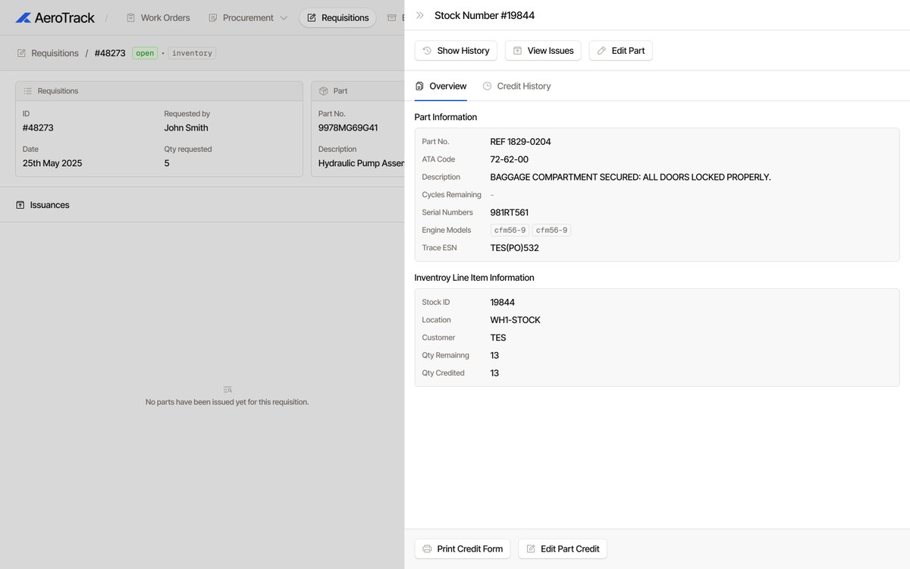
Task: Click the empty-state search icon under Issuances
Action: pos(227,389)
